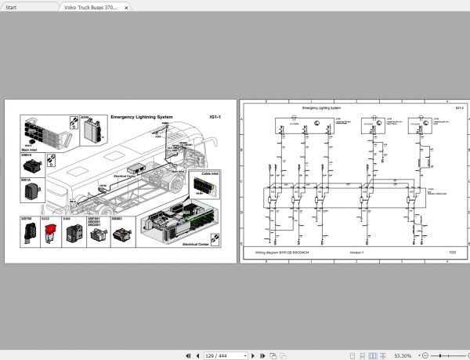Close the Volvo Truck Buses tab
The width and height of the screenshot is (470, 360).
(126, 8)
